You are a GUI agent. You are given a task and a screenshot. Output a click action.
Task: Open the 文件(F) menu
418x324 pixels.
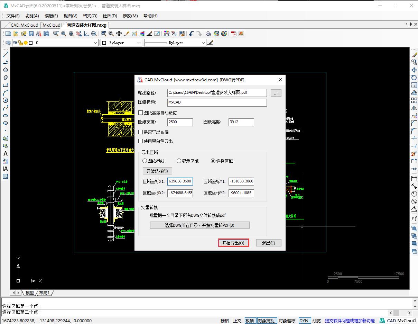pos(13,16)
